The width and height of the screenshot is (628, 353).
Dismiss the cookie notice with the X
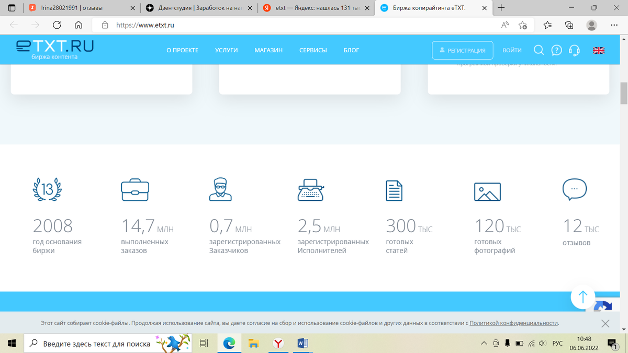(x=605, y=324)
